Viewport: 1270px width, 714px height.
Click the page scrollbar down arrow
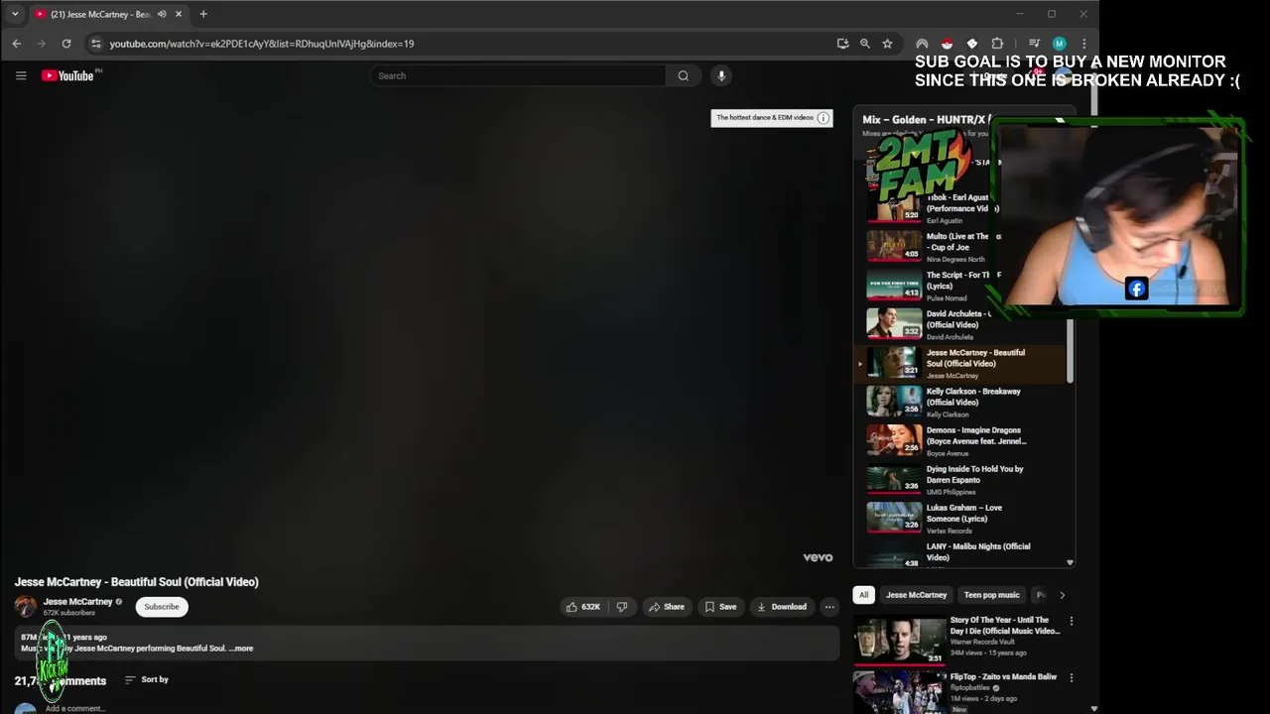pos(1094,708)
